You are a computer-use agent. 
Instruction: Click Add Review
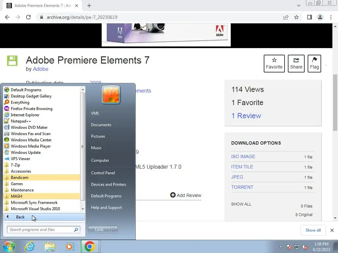186,195
